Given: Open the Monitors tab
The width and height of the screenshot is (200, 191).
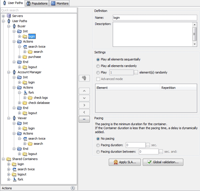Looking at the screenshot, I should pos(59,3).
